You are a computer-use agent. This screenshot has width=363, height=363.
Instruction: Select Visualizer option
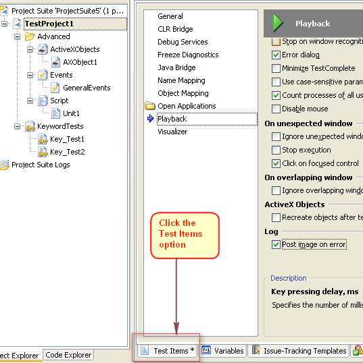pyautogui.click(x=172, y=132)
